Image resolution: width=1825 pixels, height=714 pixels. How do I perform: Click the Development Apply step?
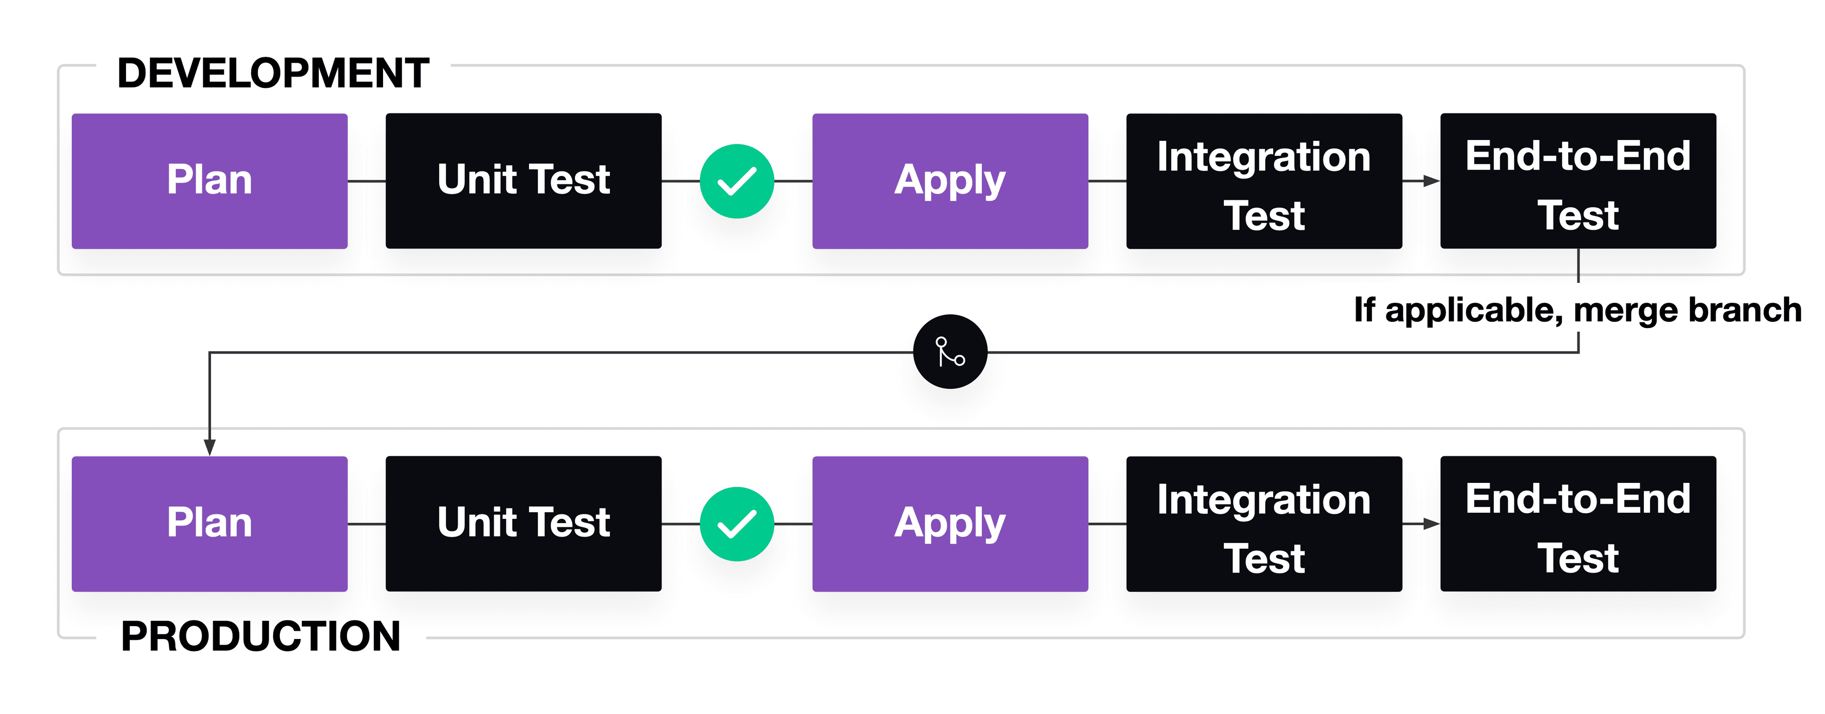(950, 181)
